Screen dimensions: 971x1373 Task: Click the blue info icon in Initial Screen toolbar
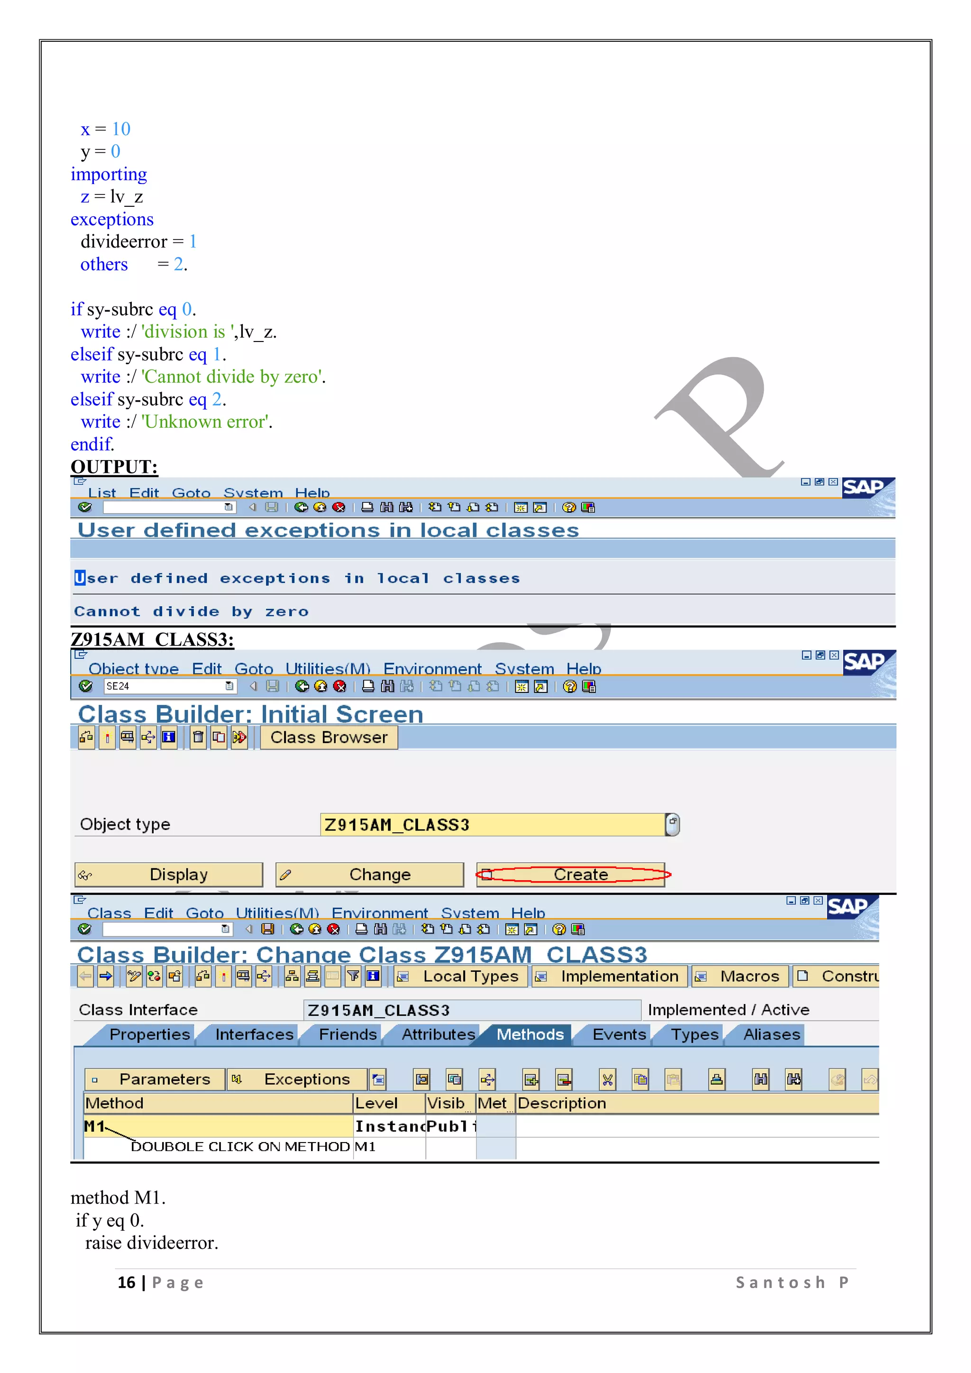pos(169,737)
